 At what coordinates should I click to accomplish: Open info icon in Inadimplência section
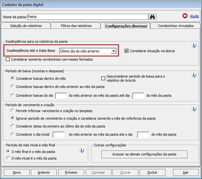click(x=194, y=46)
